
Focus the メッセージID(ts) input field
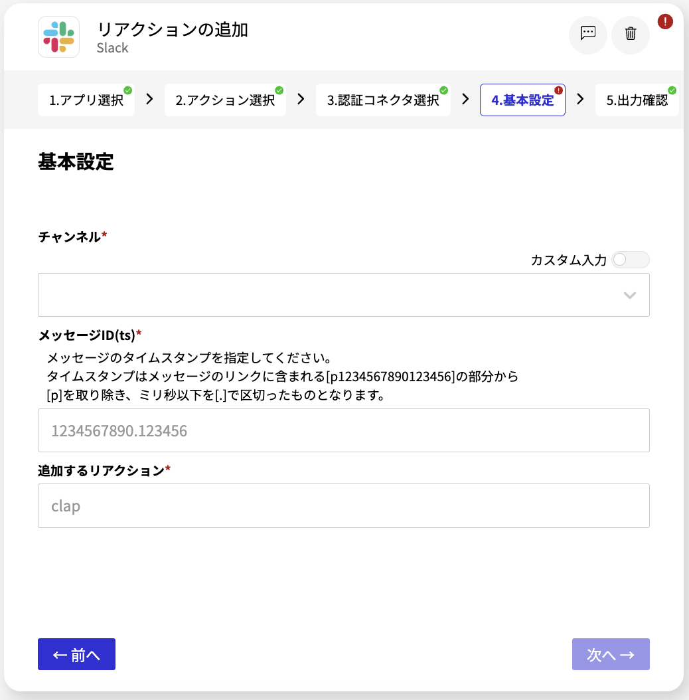tap(344, 430)
